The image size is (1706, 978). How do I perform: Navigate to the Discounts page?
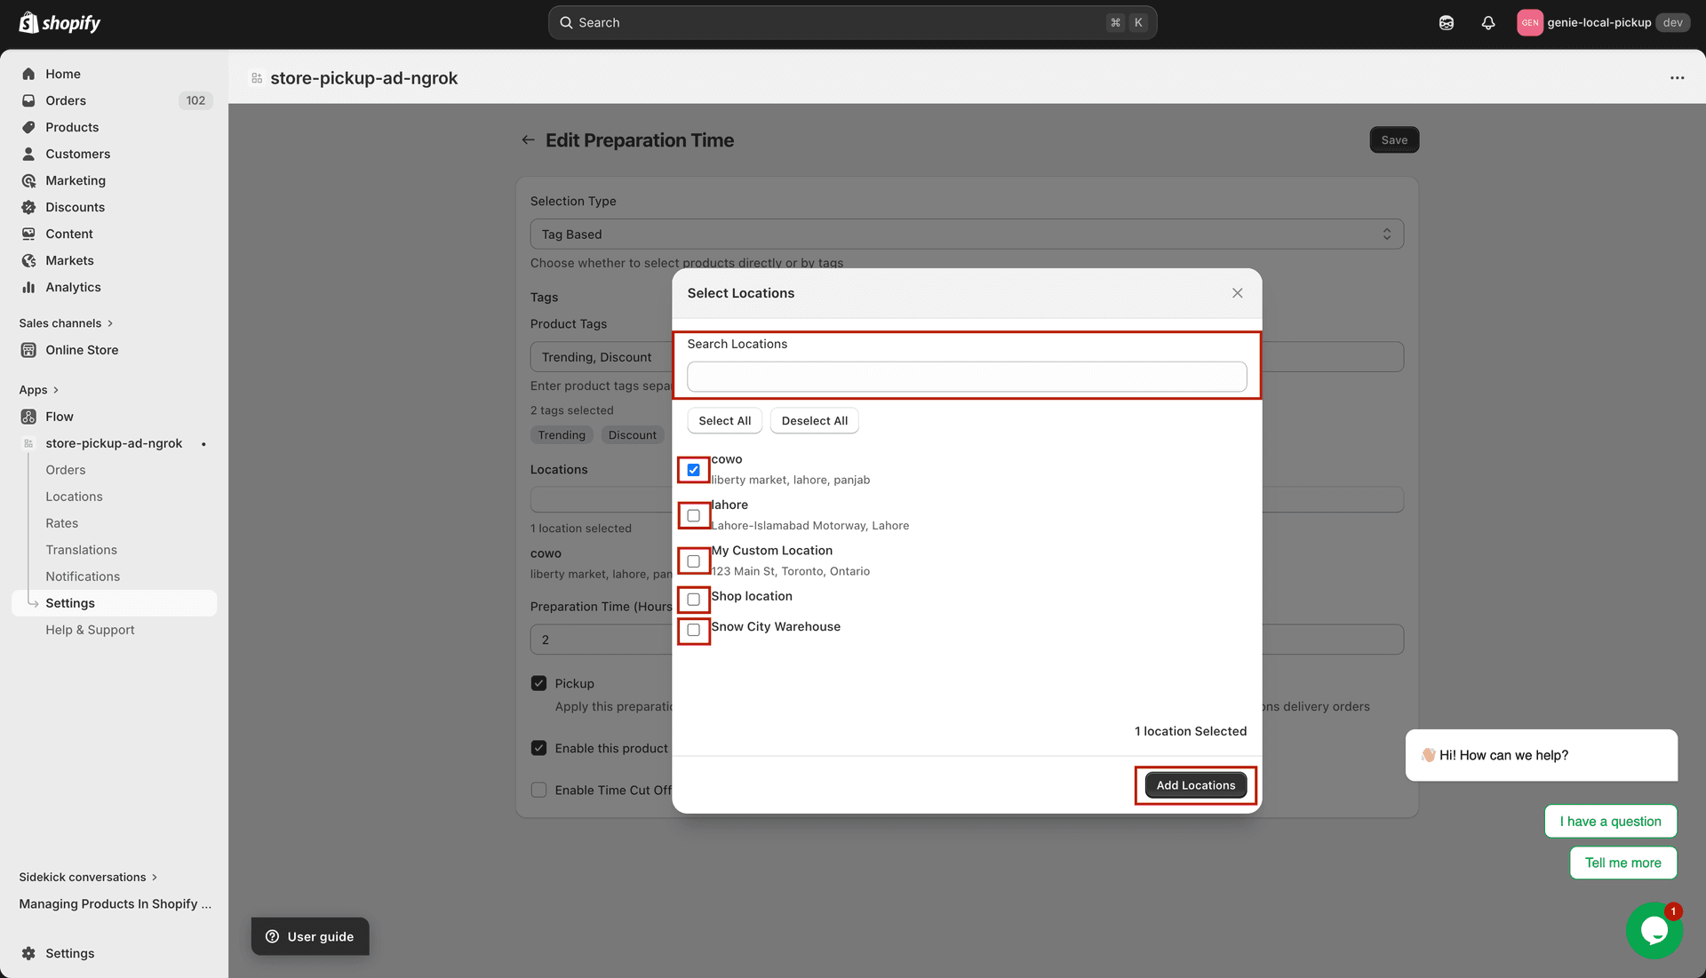[x=75, y=207]
